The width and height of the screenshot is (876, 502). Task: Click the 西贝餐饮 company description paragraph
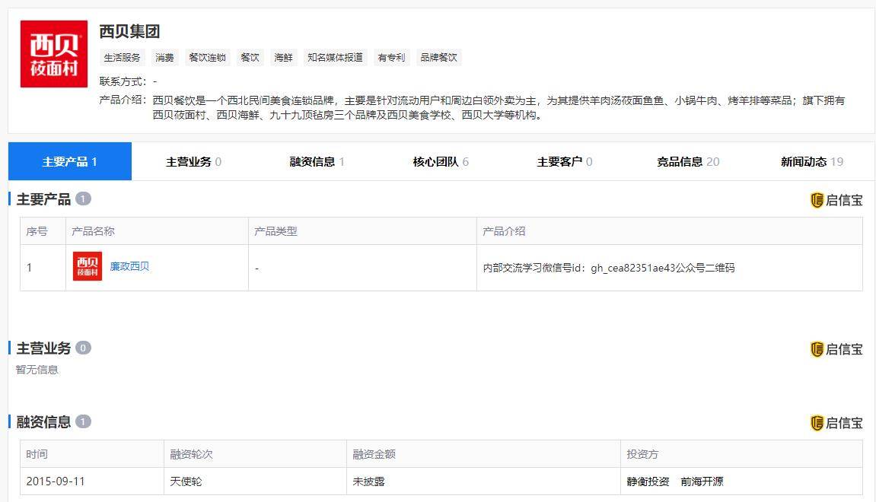coord(499,108)
